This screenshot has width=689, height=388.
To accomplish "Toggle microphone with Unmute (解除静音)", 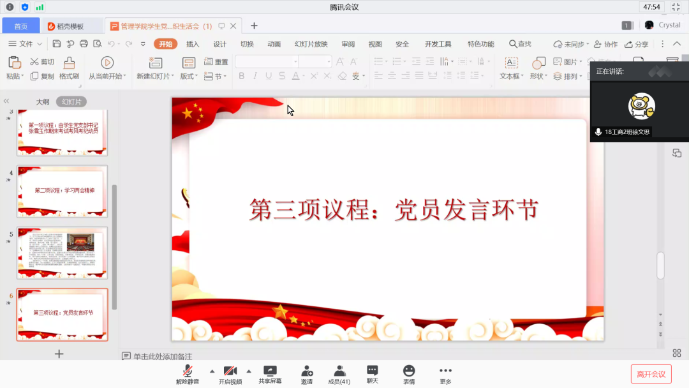I will (188, 371).
